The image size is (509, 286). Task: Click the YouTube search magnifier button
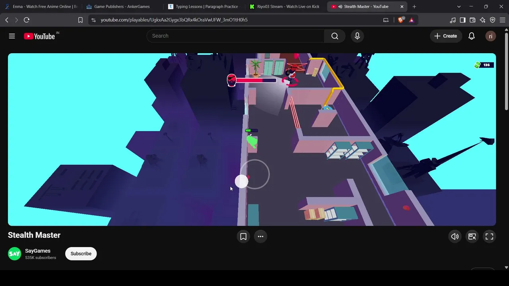click(x=335, y=36)
